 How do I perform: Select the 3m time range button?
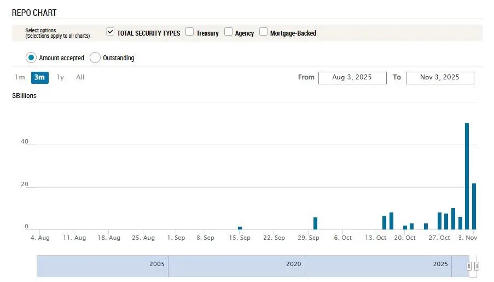(x=40, y=77)
